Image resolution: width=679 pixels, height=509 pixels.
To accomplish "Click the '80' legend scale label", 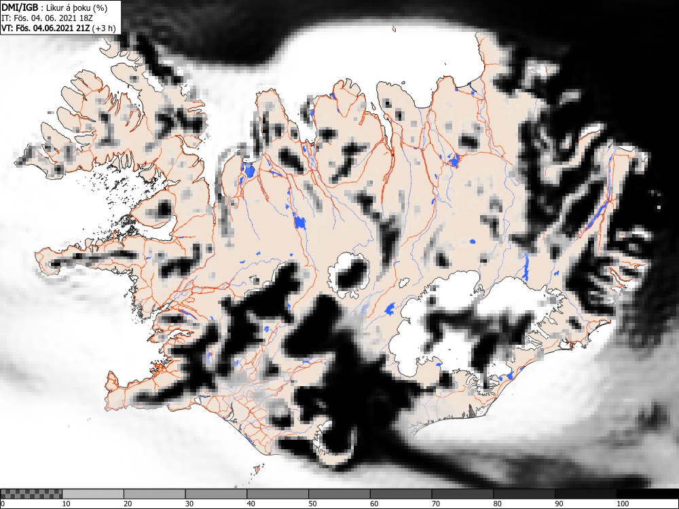I will [x=497, y=504].
